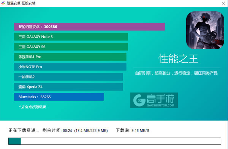Select the 乐视手机1 Pro bar

click(x=70, y=57)
